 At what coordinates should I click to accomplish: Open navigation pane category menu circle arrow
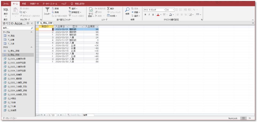(x=28, y=24)
